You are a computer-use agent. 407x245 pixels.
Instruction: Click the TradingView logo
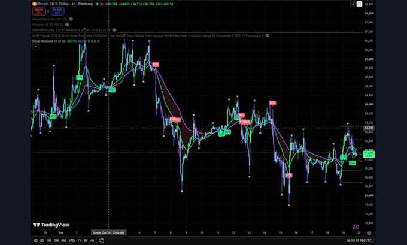[51, 225]
